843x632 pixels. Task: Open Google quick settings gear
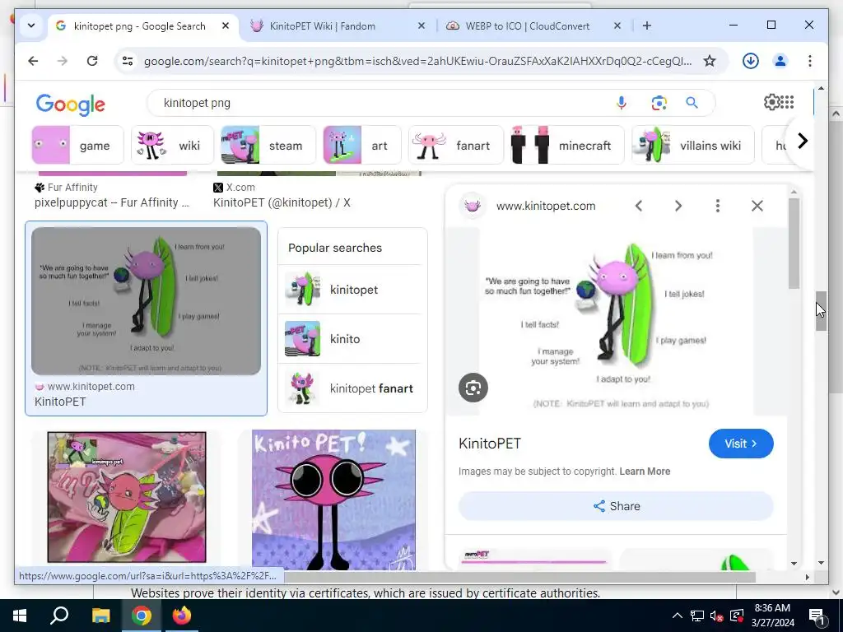click(771, 102)
